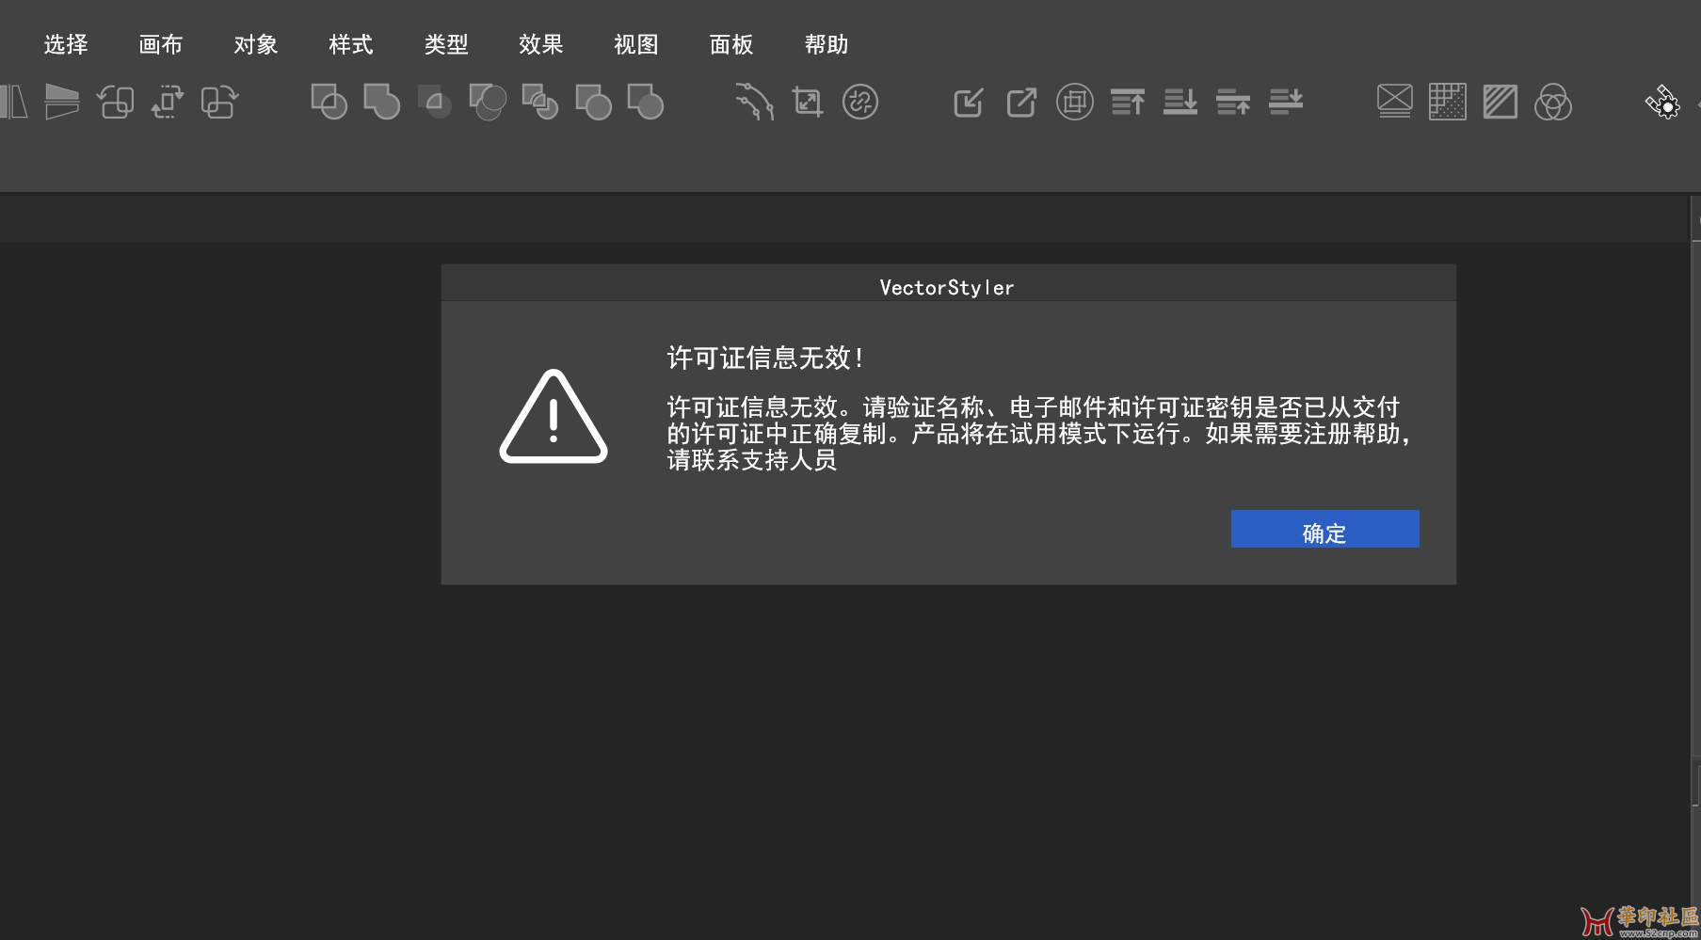This screenshot has width=1701, height=940.
Task: Click the curved path nodes icon
Action: tap(755, 102)
